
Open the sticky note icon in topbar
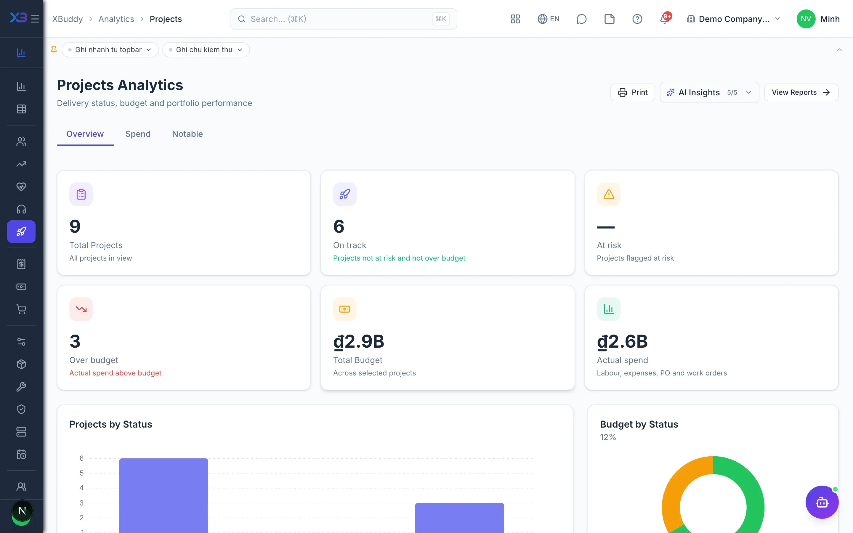tap(609, 19)
